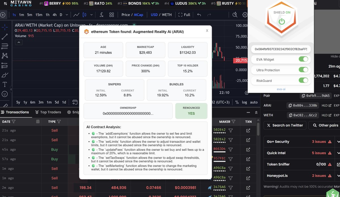Open chart style dropdown arrow
Viewport: 340px width, 197px height.
91,15
